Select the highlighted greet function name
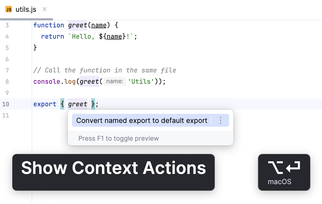 (x=78, y=25)
